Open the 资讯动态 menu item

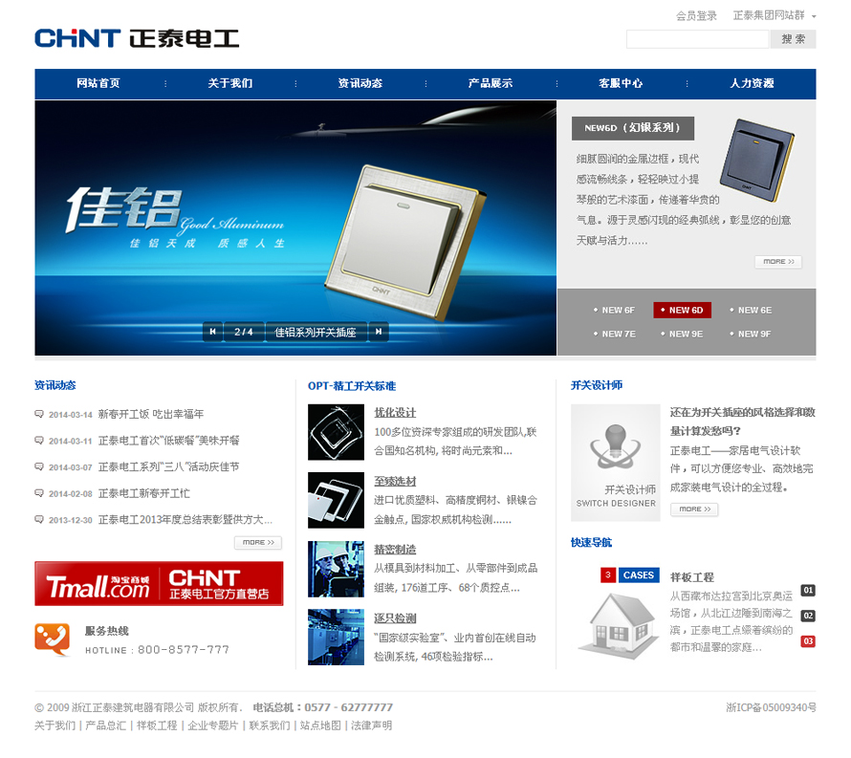click(x=360, y=83)
